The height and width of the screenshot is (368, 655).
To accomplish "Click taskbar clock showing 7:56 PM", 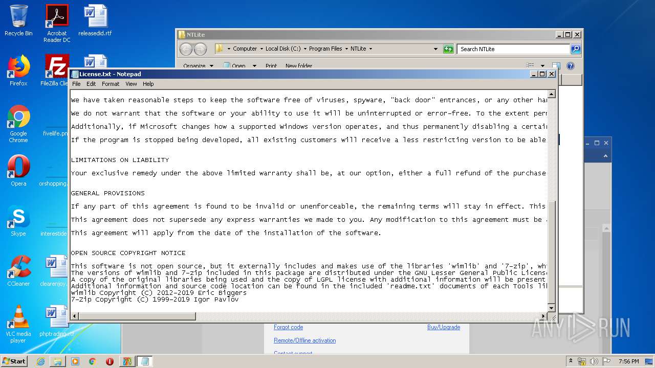I will pyautogui.click(x=628, y=361).
